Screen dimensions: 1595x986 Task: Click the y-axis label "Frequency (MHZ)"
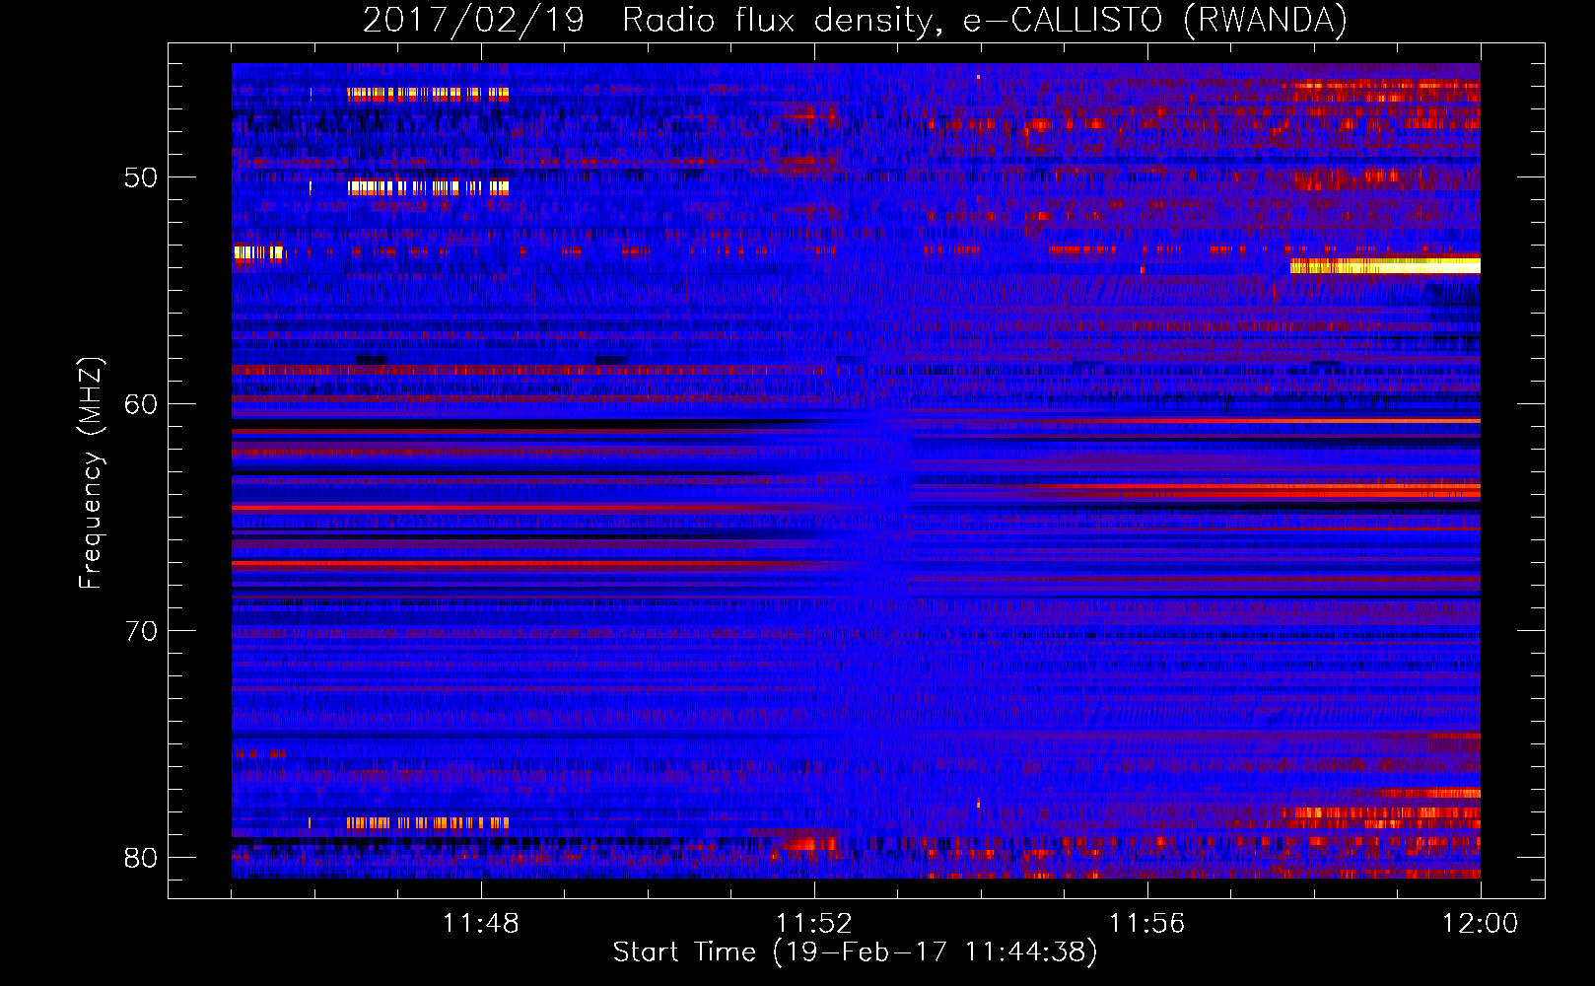tap(90, 473)
